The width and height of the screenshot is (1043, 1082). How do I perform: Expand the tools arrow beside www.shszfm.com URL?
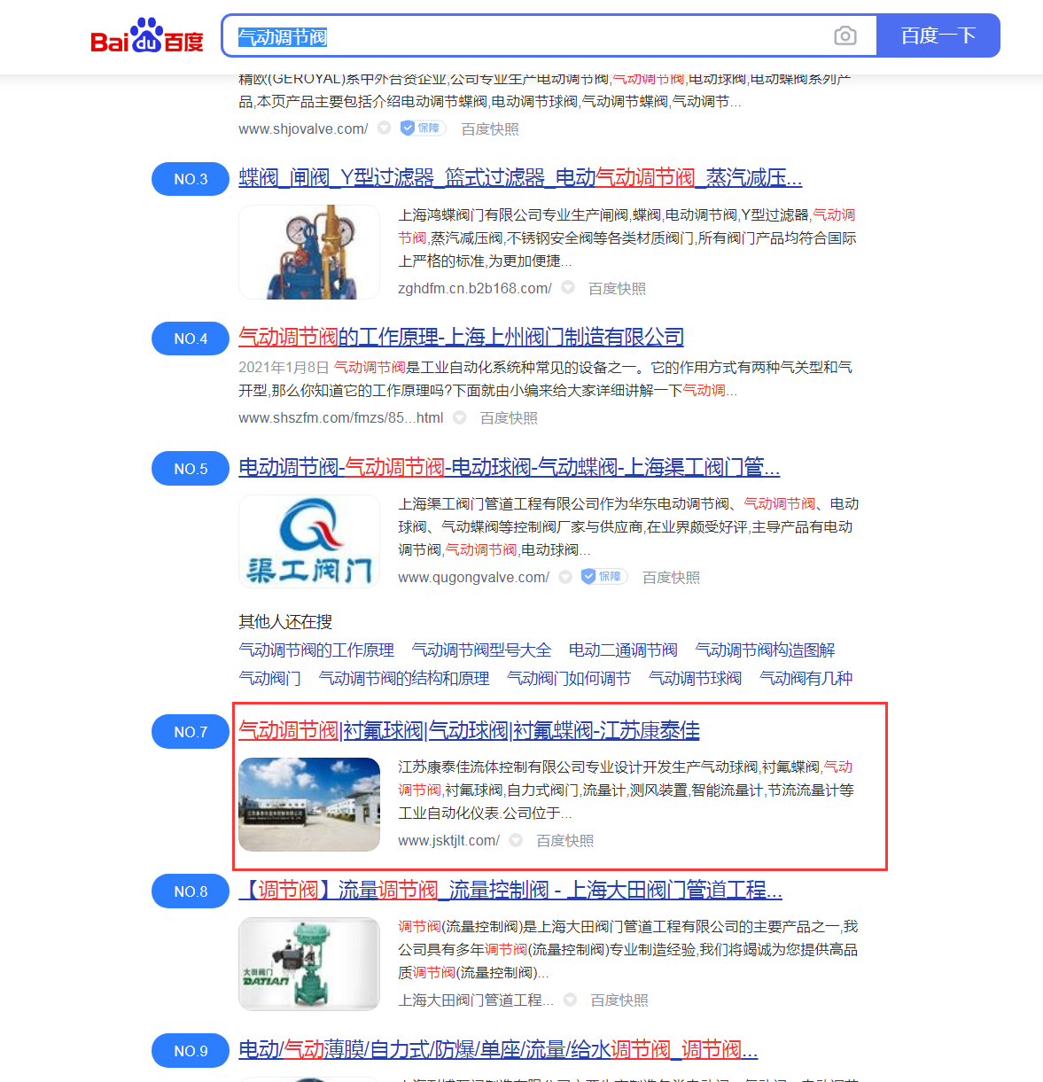[x=460, y=416]
